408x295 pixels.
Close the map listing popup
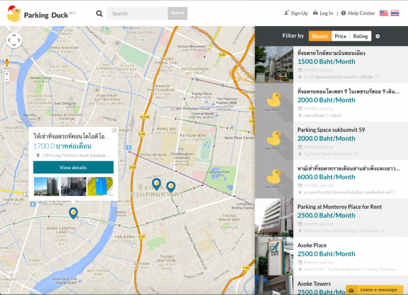[x=114, y=130]
